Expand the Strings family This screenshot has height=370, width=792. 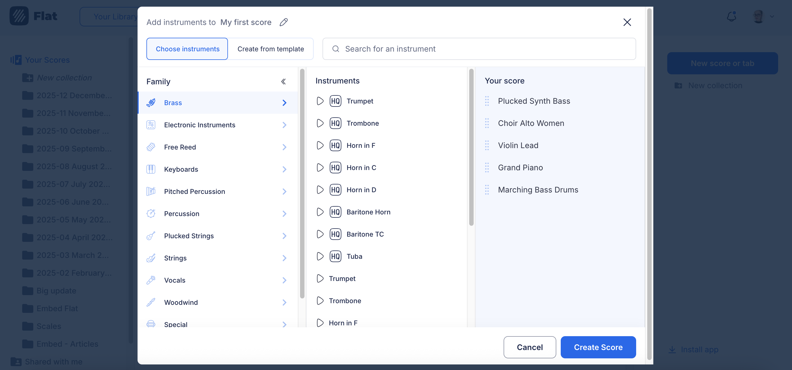[284, 258]
